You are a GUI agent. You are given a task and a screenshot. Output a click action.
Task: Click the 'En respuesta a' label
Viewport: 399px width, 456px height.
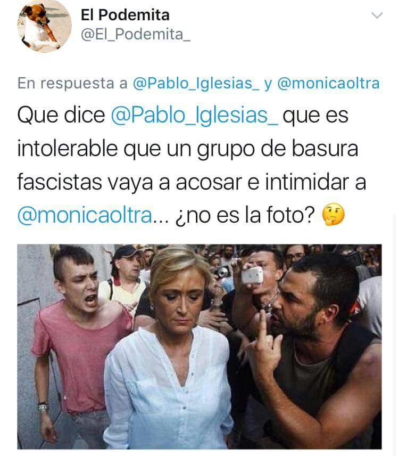click(x=72, y=84)
